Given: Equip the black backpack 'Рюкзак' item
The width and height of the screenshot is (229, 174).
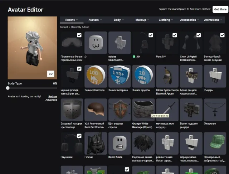Looking at the screenshot, I should 96,143.
